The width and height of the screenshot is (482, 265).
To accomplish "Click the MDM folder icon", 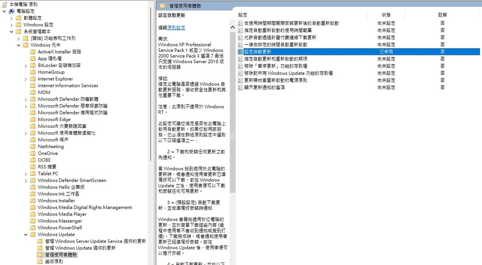I will (33, 92).
